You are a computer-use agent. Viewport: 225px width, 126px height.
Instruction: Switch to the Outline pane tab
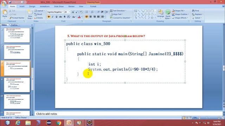coord(14,25)
